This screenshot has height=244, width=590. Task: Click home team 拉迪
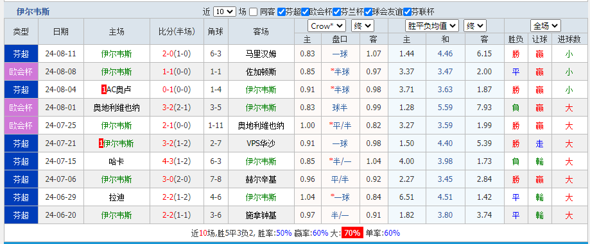coord(117,197)
